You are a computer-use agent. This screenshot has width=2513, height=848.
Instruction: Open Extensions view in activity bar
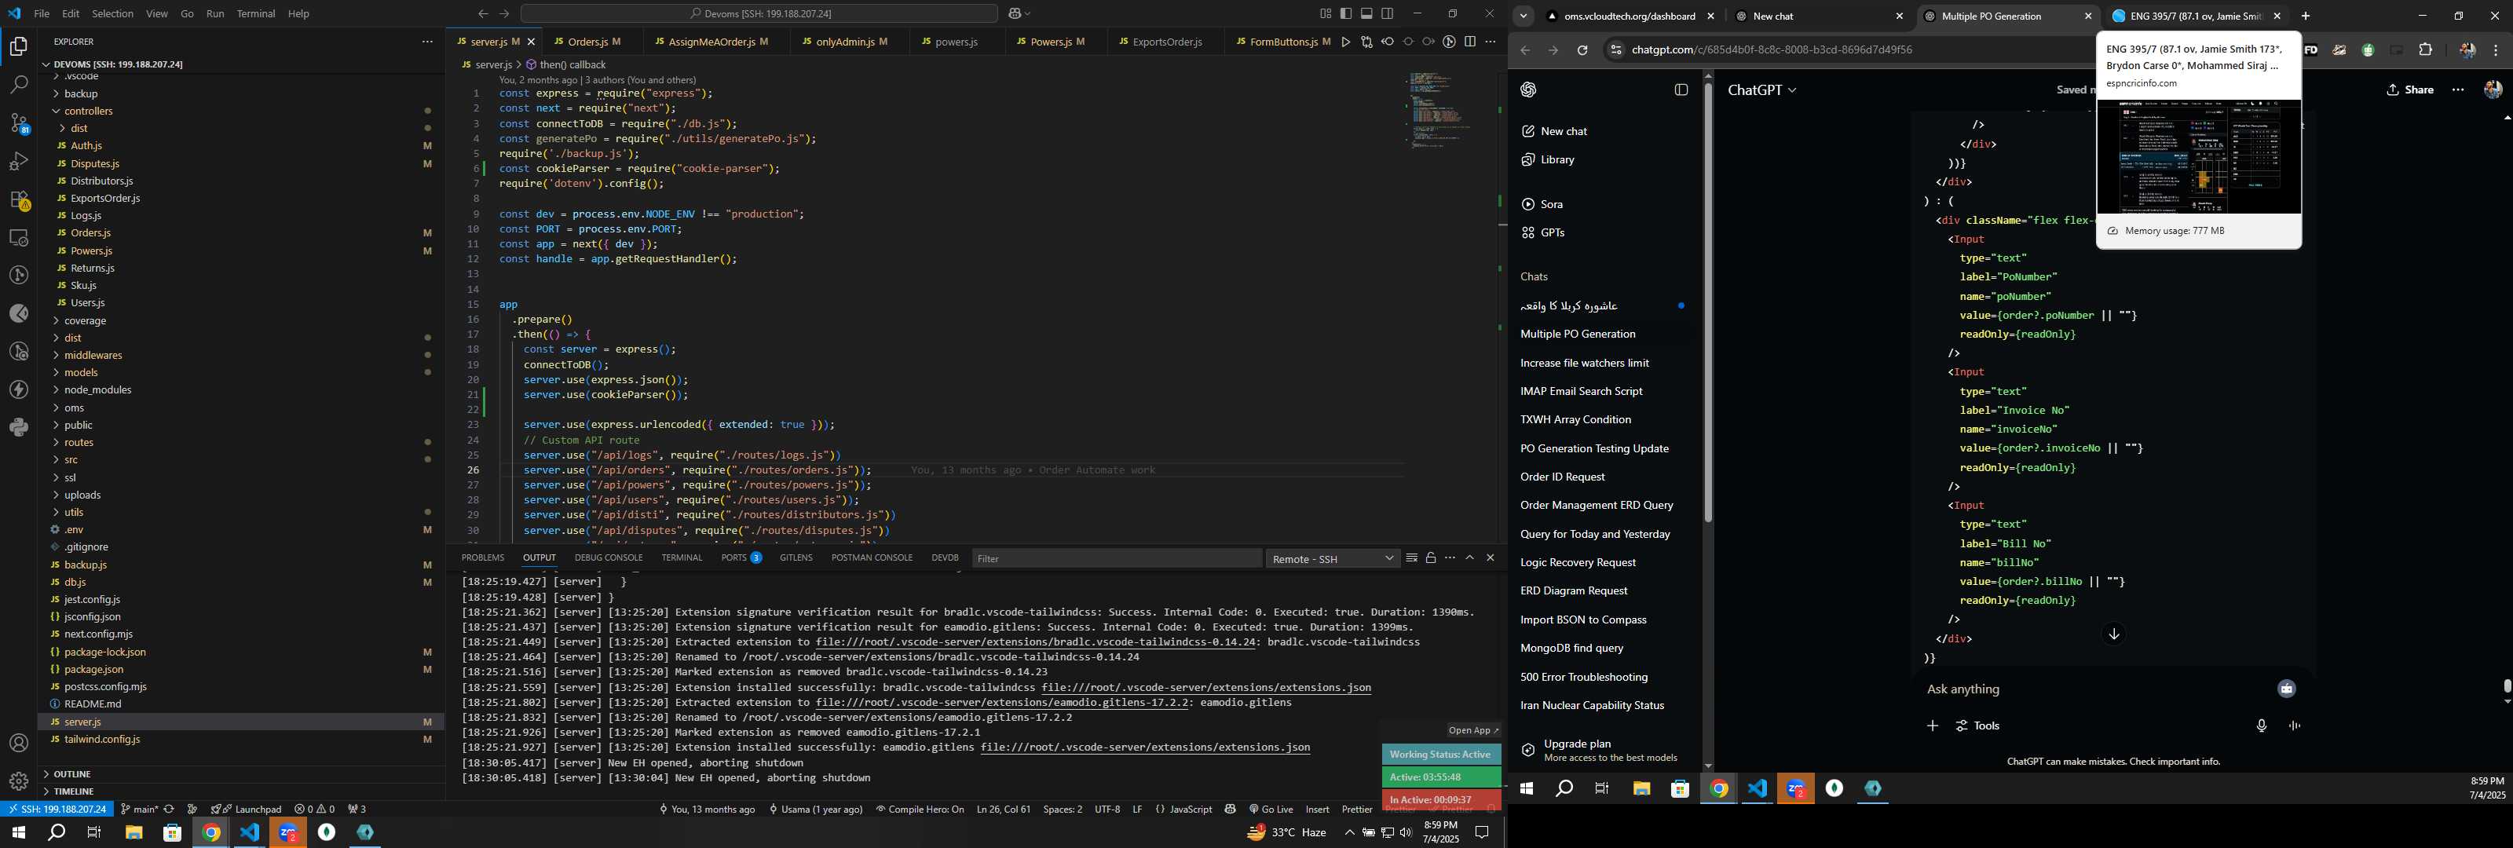19,200
